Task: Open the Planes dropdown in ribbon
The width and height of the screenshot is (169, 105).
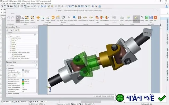Action: [x=142, y=22]
